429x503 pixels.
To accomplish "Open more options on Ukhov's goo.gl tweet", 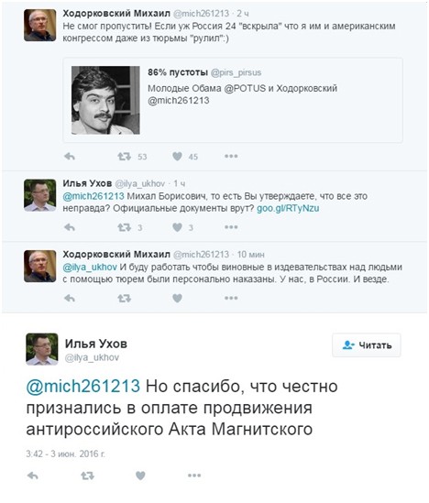I will (231, 227).
